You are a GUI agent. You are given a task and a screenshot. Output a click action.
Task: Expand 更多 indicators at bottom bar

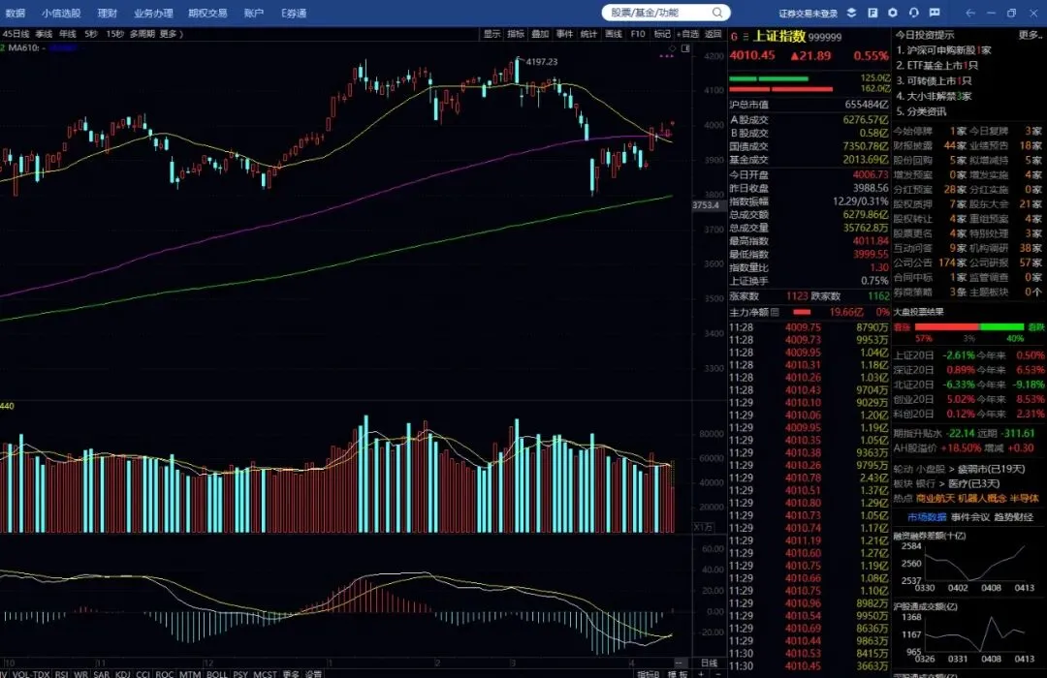coord(291,674)
